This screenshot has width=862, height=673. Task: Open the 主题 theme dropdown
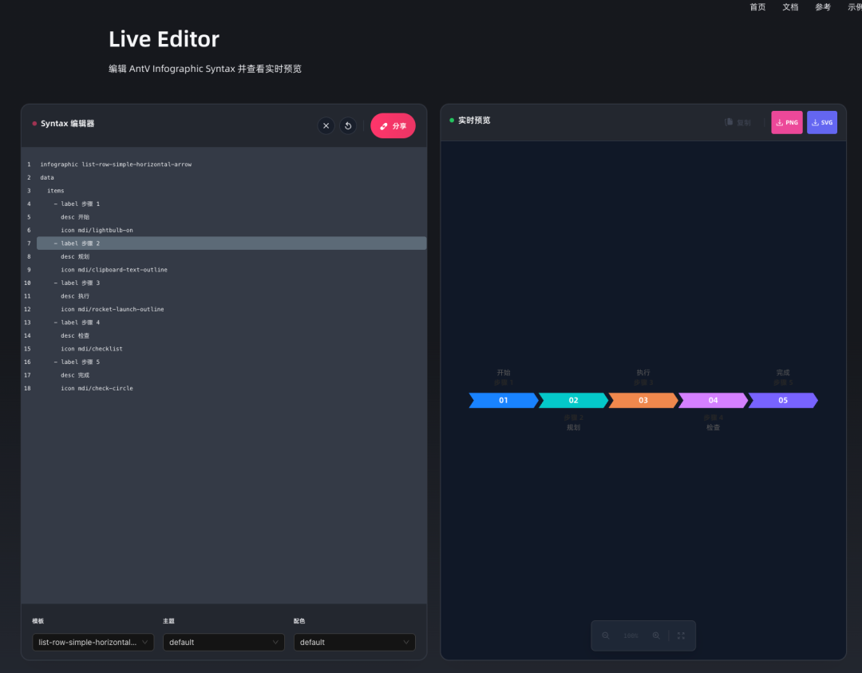coord(223,642)
